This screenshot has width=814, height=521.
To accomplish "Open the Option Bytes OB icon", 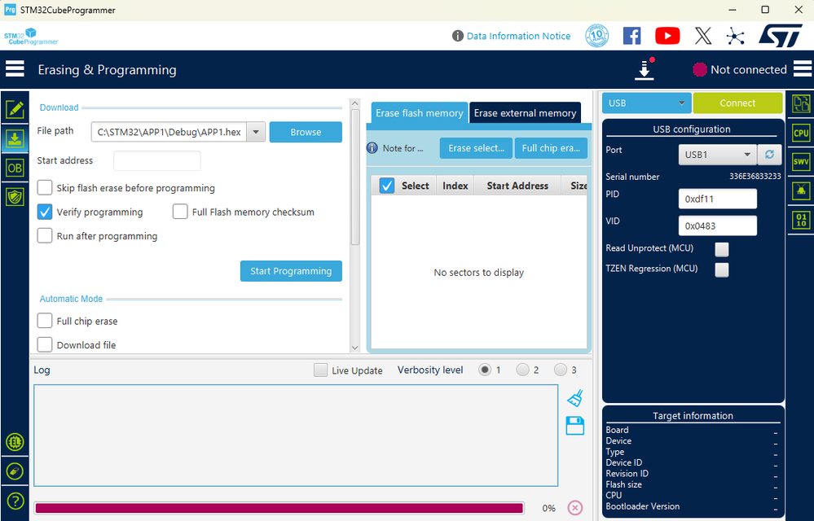I will (15, 168).
